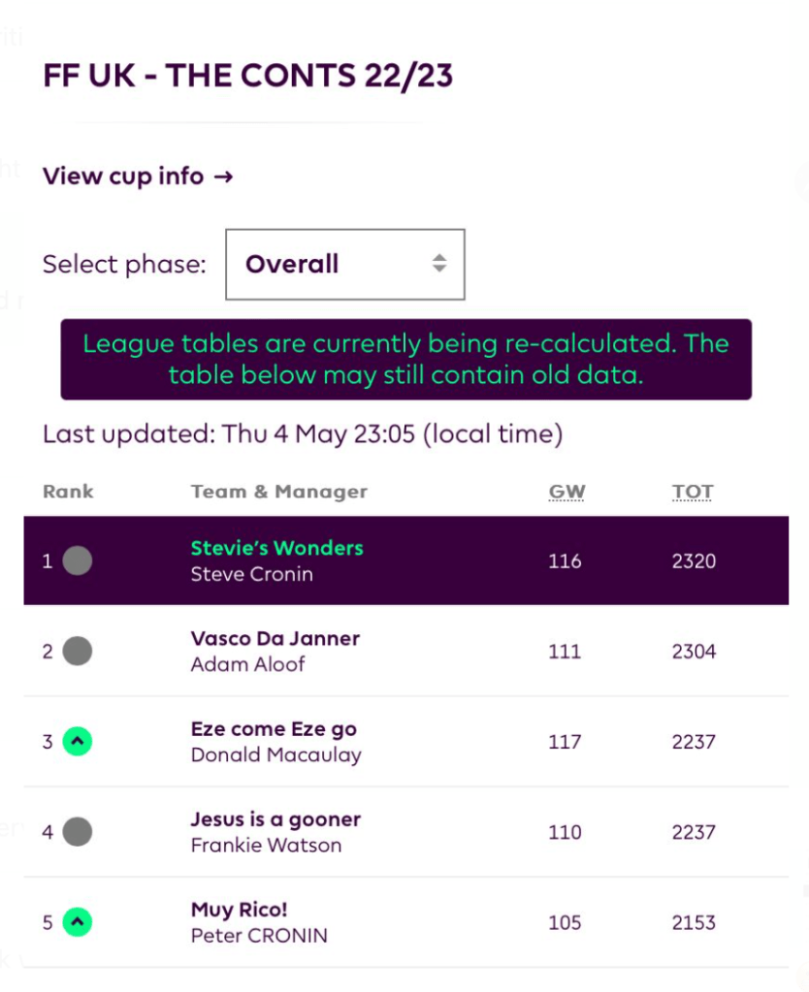Open Stevie's Wonders team page
The height and width of the screenshot is (992, 809).
(276, 548)
